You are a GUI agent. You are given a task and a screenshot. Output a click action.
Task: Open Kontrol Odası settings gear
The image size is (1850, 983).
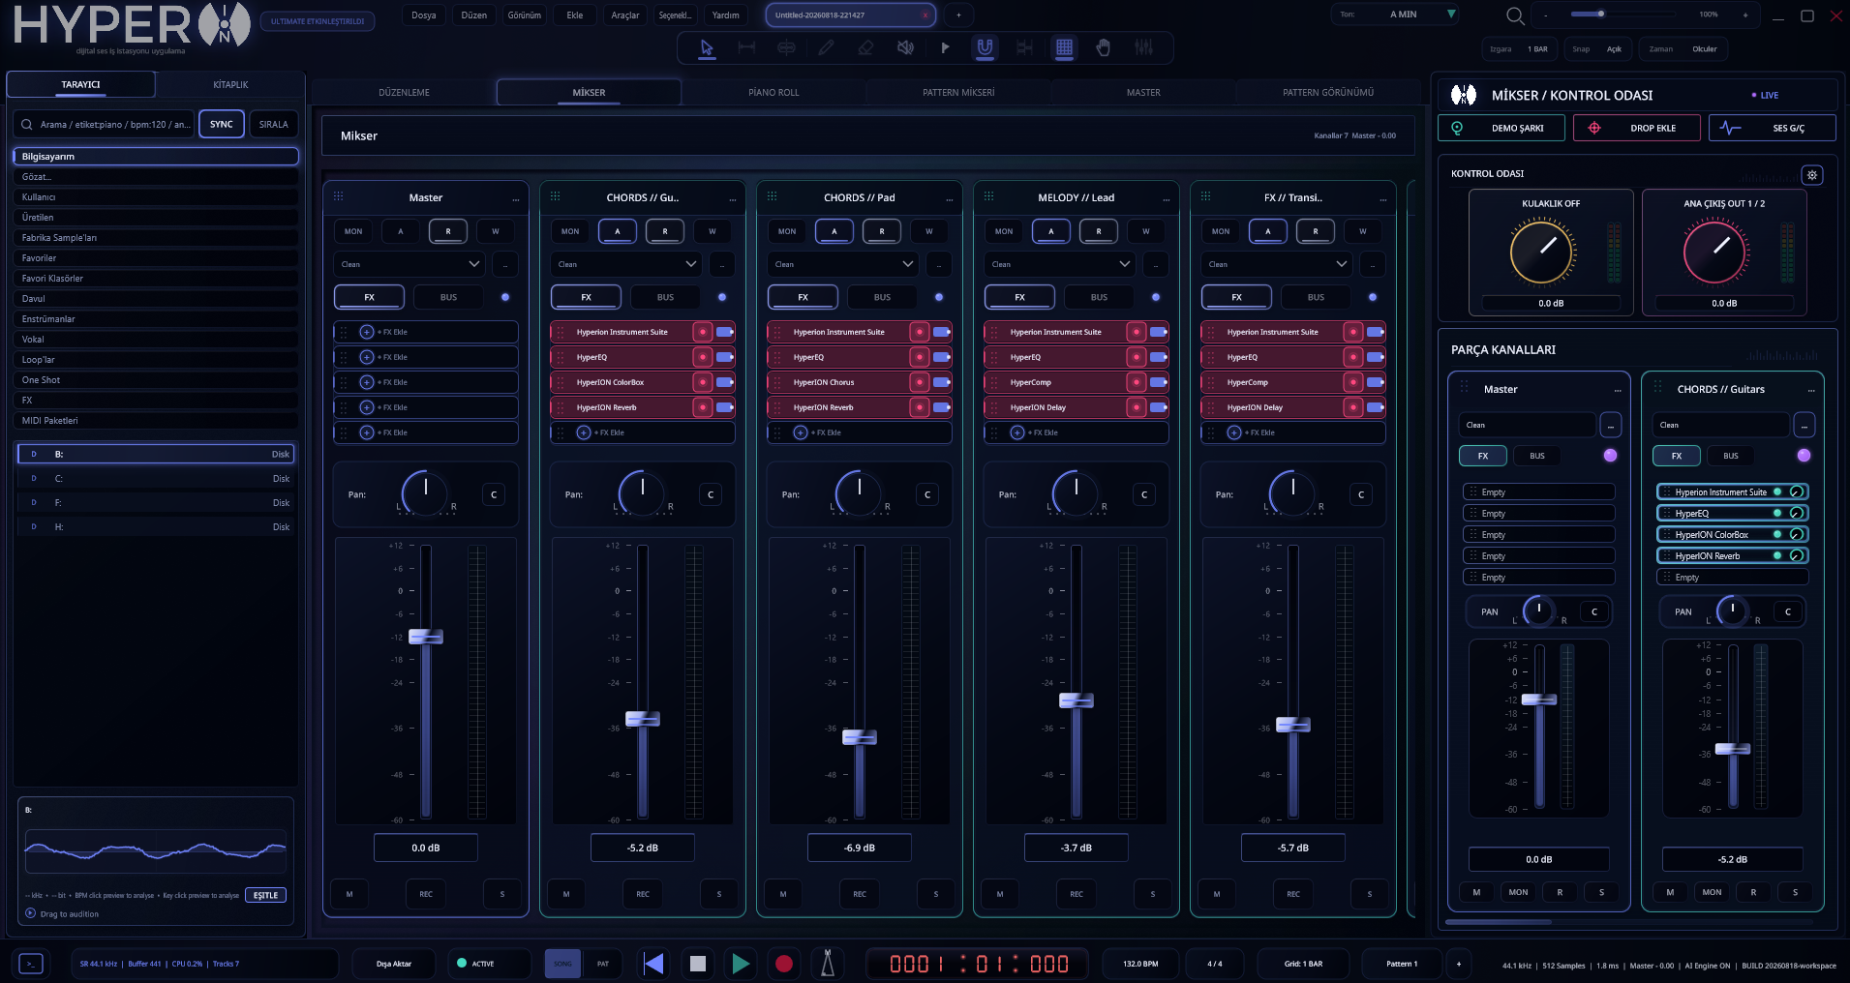coord(1812,175)
